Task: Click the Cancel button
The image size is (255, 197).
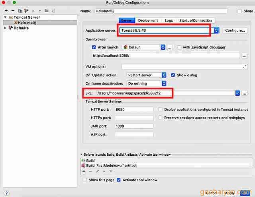Action: [211, 193]
